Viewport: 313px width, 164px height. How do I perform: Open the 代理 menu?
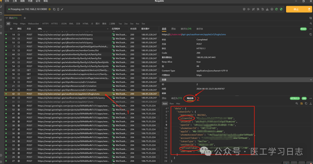(30, 1)
